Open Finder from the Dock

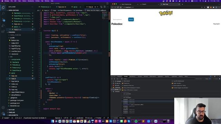coord(53,121)
